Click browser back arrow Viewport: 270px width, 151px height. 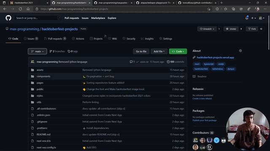5,9
